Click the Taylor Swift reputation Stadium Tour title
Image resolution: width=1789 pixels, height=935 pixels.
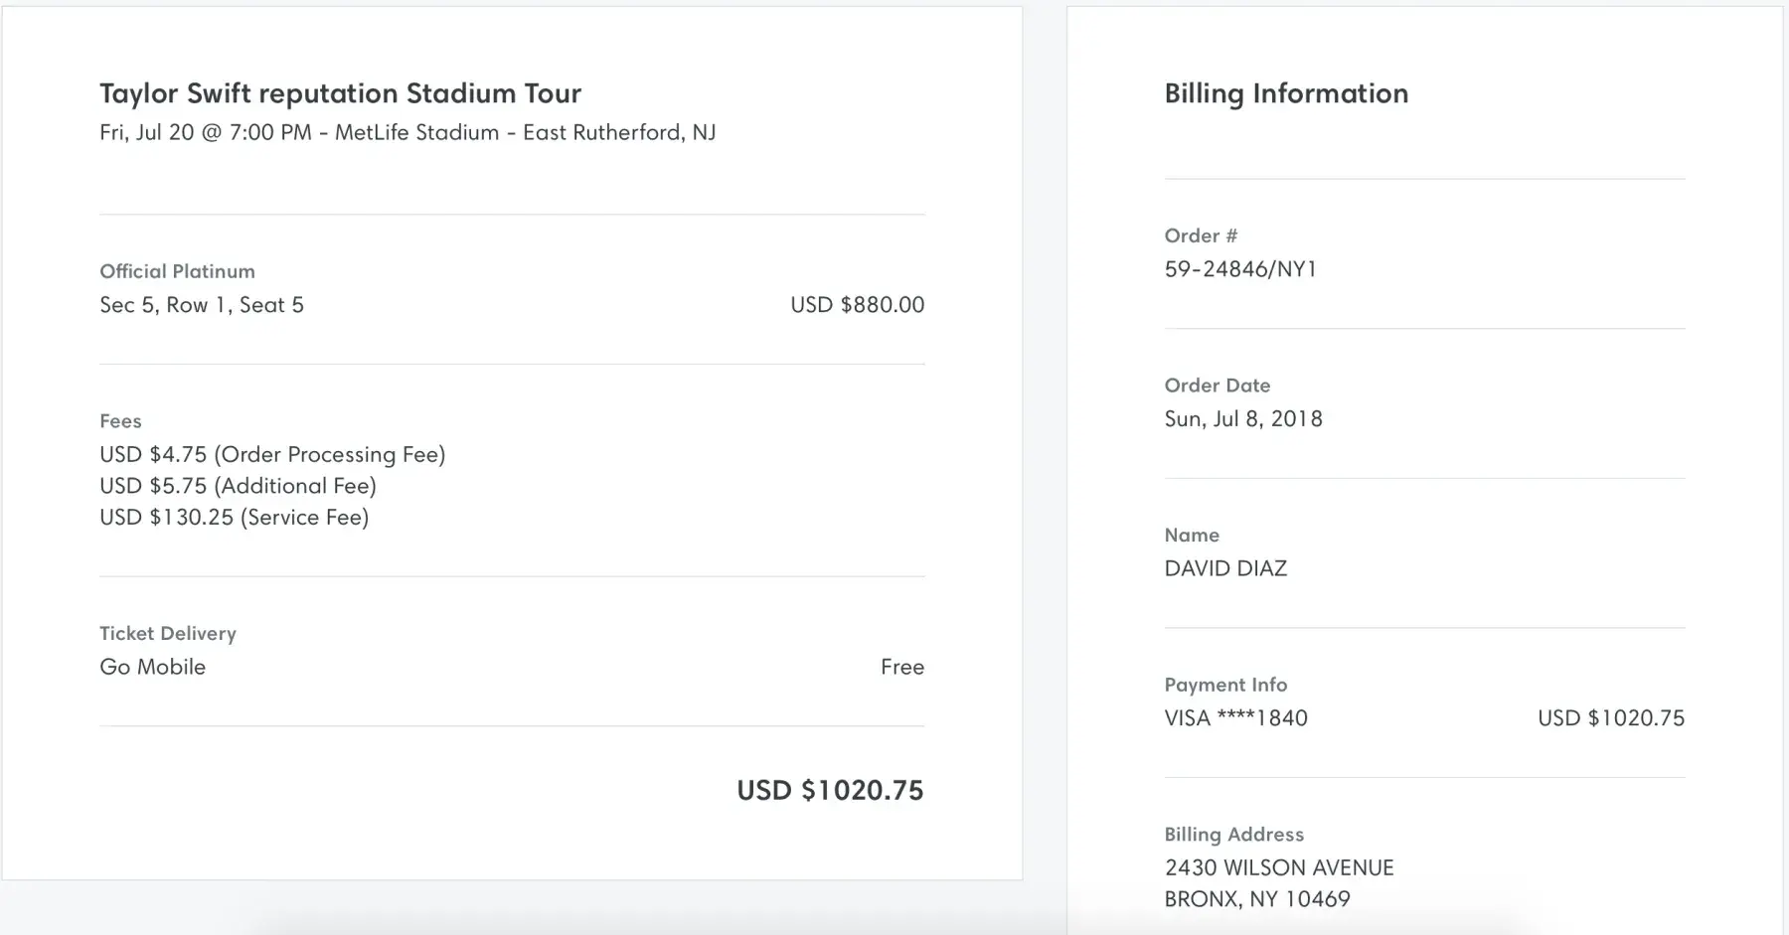click(340, 93)
